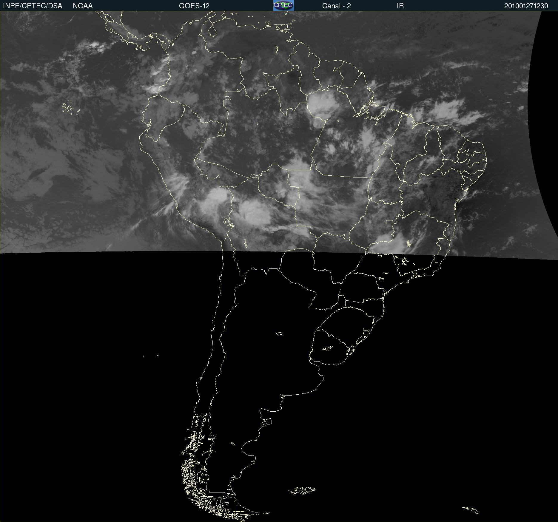Click the GOES-12 satellite label
Image resolution: width=558 pixels, height=522 pixels.
[x=194, y=6]
